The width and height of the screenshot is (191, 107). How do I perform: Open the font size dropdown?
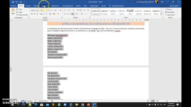[x=47, y=10]
